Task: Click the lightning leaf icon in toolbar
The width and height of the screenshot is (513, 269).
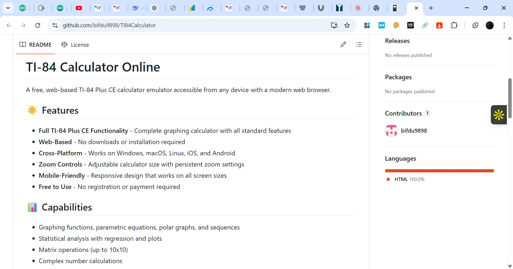Action: [x=475, y=25]
